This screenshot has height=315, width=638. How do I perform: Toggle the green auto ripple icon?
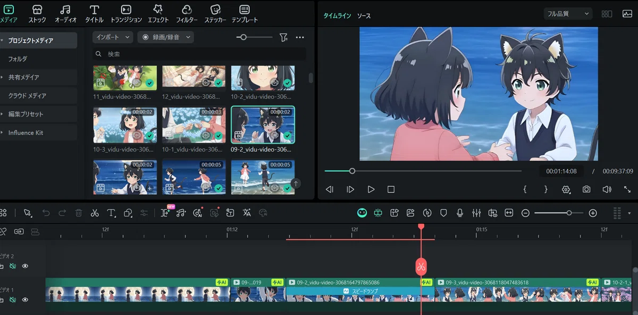[378, 213]
